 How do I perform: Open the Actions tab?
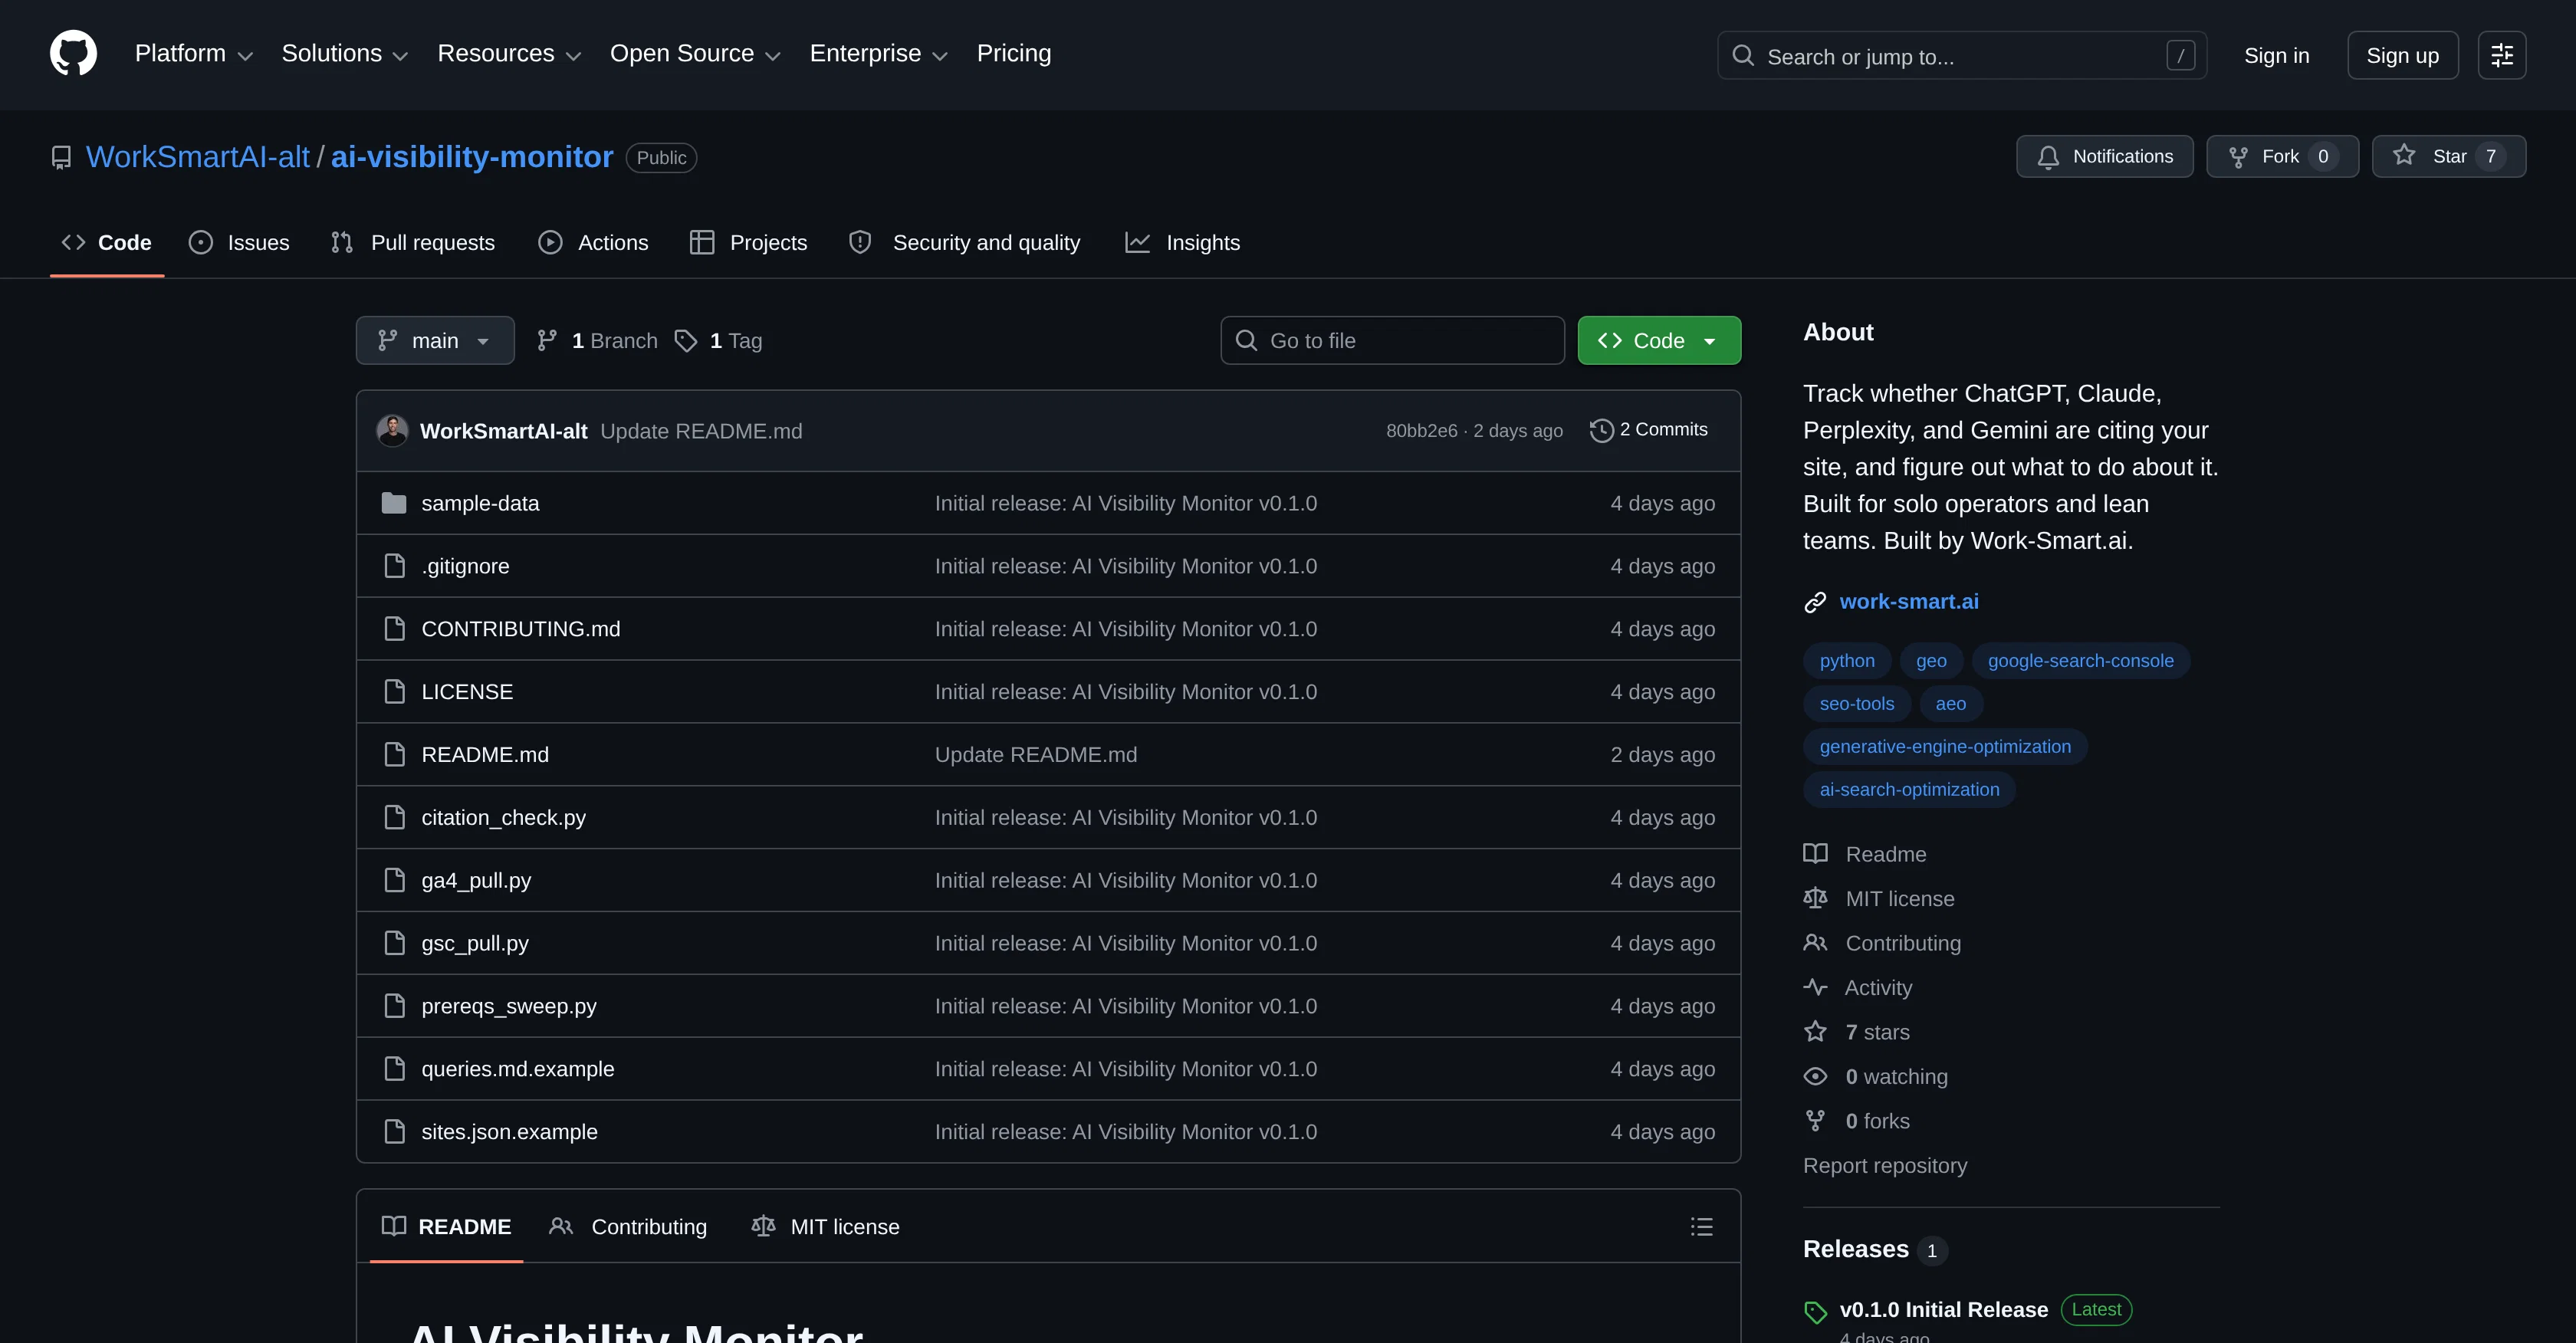[x=593, y=243]
